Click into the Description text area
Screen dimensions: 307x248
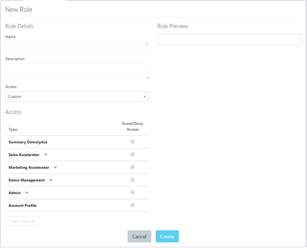pyautogui.click(x=77, y=71)
